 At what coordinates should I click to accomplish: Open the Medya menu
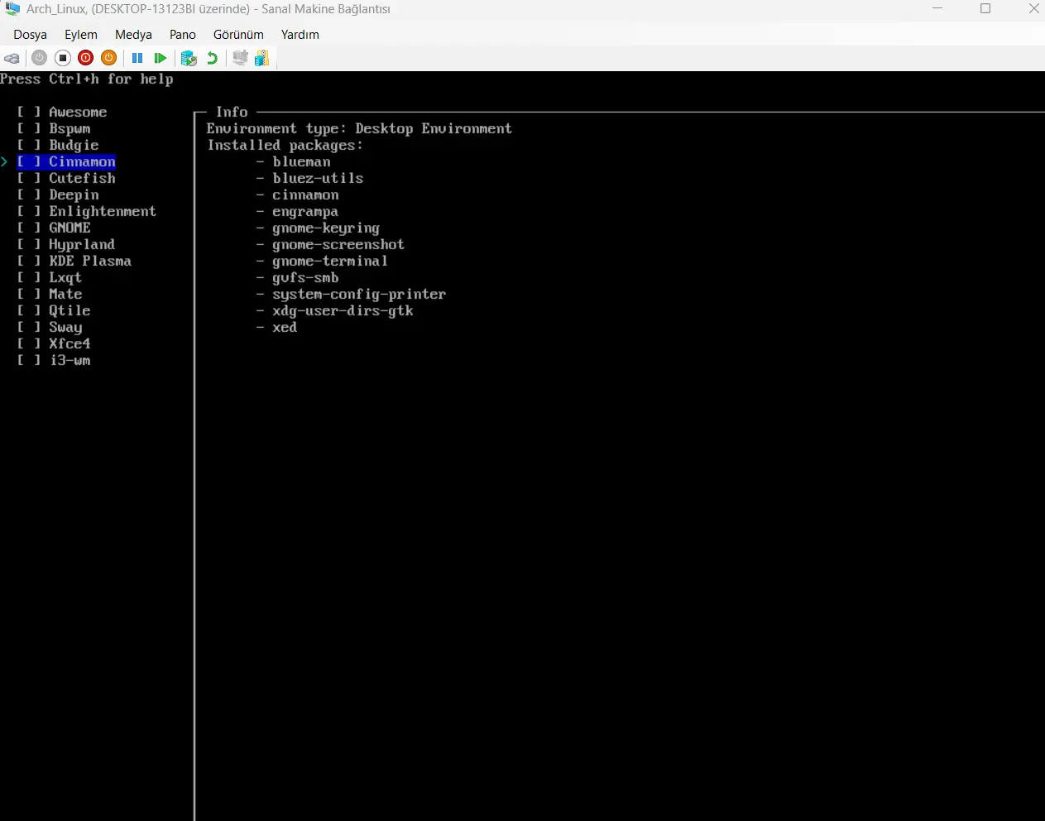click(133, 35)
